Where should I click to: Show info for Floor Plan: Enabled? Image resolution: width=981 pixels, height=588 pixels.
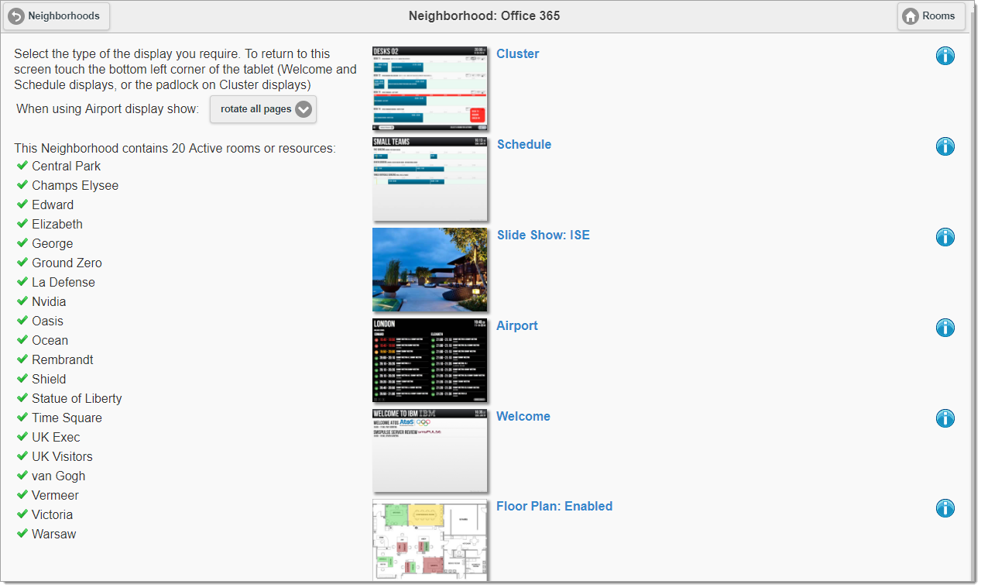click(945, 508)
